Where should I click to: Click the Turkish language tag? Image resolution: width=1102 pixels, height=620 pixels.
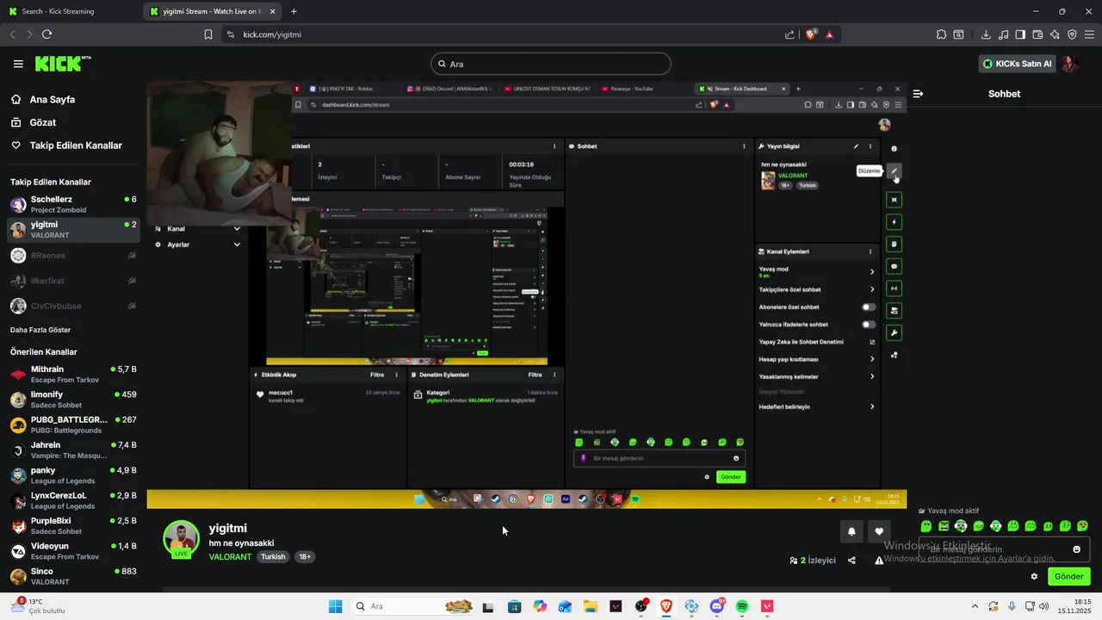click(273, 557)
